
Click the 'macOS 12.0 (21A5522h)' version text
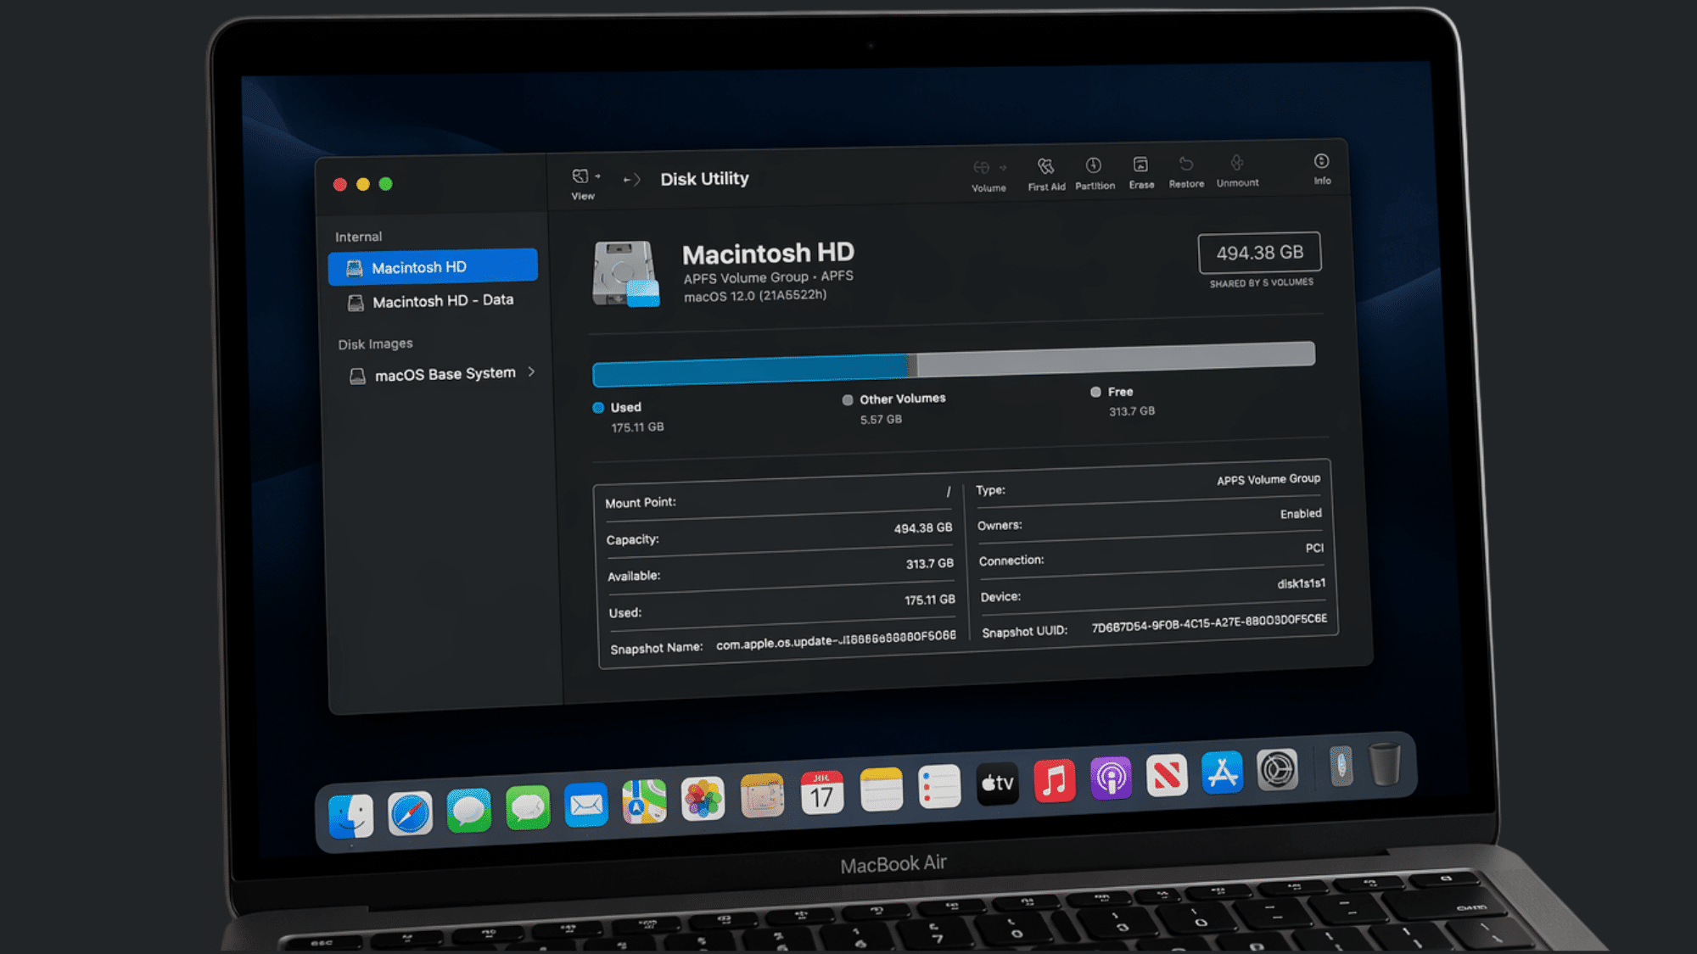[x=755, y=295]
